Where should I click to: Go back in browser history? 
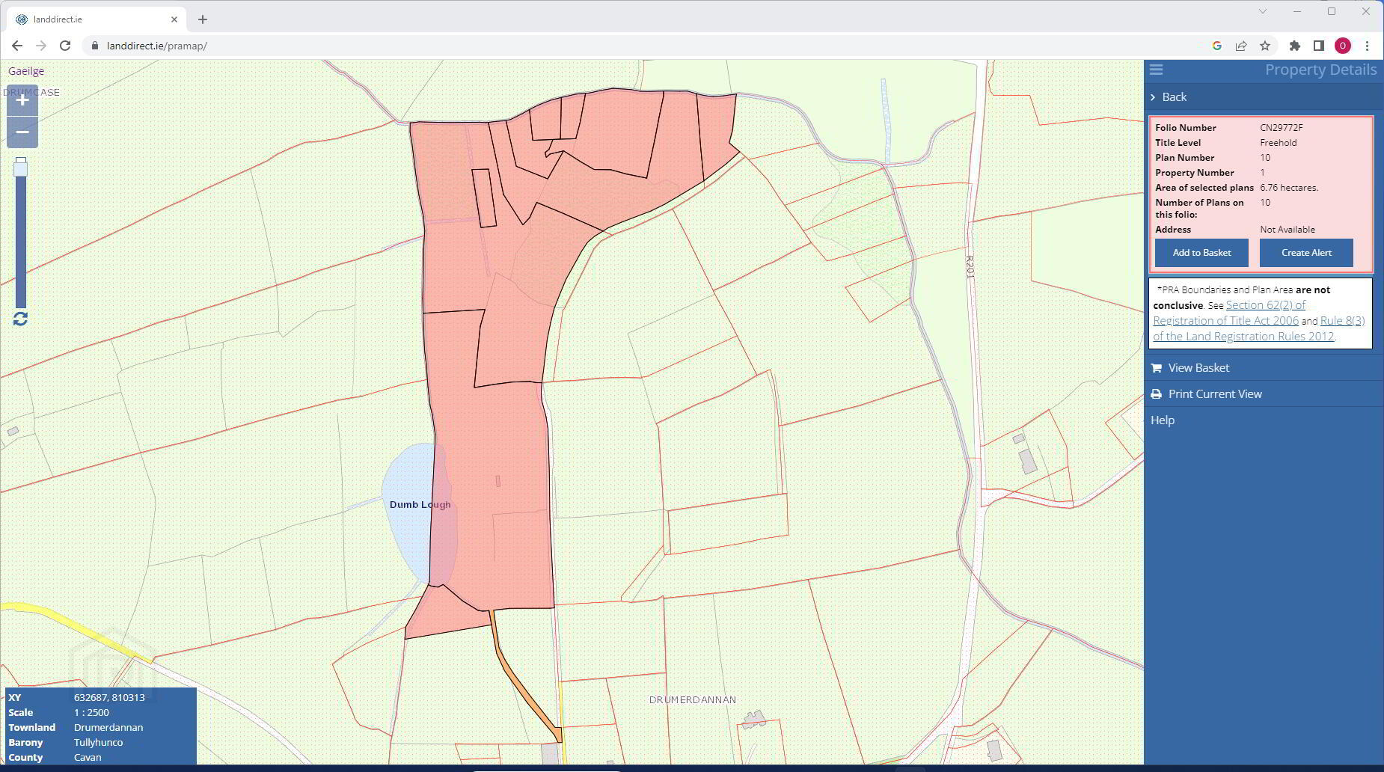point(17,46)
